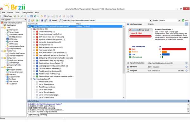Open HTTP Fuzzer tool
190x127 pixels.
[14, 44]
